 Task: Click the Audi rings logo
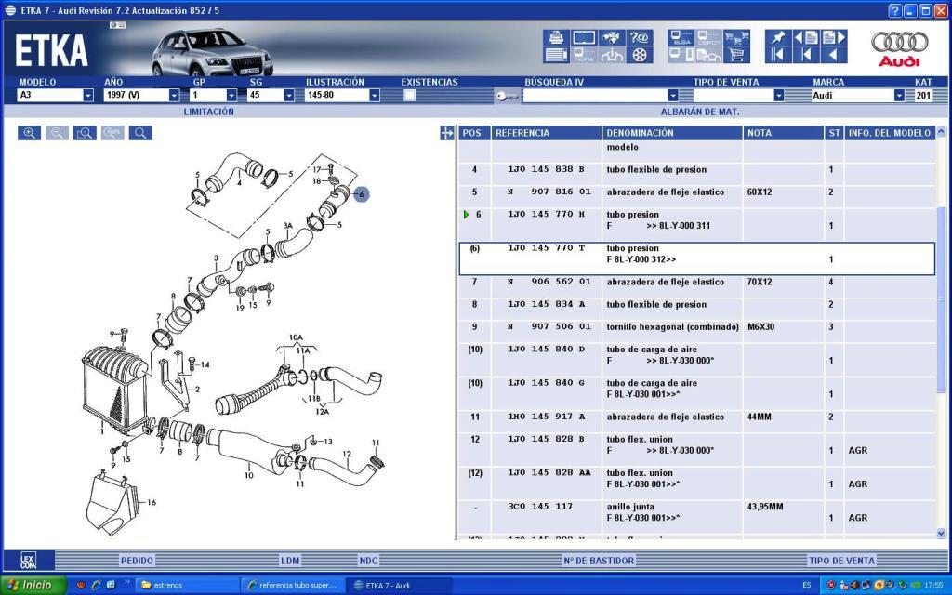900,42
